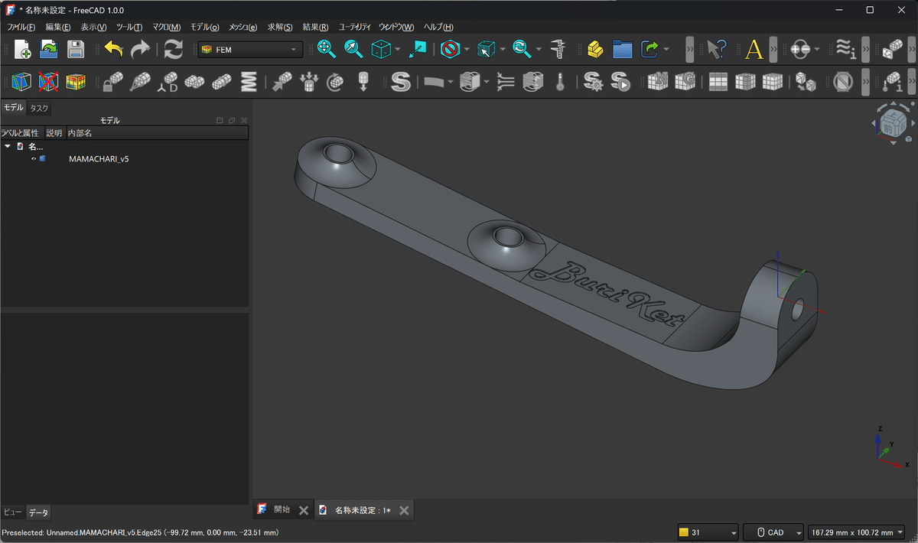Viewport: 918px width, 543px height.
Task: Click the yellow text document A icon
Action: pos(754,50)
